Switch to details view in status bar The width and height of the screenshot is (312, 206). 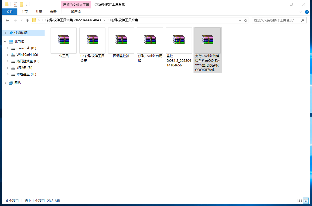click(x=300, y=201)
